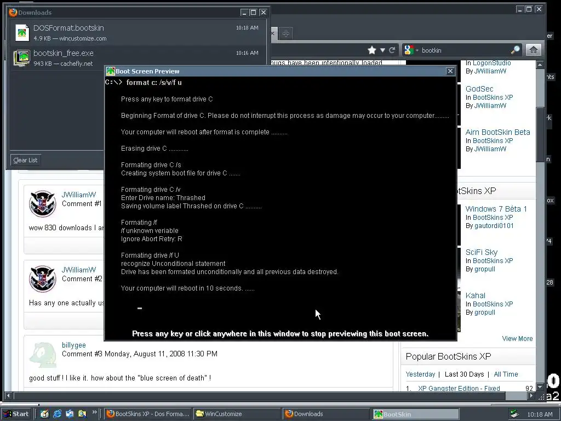The image size is (561, 421).
Task: Click the magnifier search icon in search box
Action: click(515, 50)
